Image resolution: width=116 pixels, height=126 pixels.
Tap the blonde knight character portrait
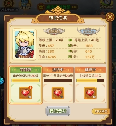(24, 44)
